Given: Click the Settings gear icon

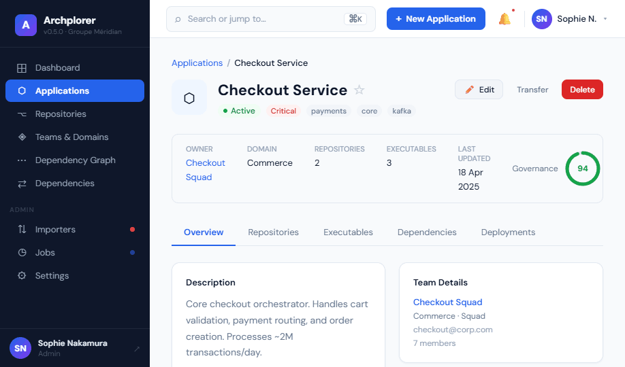Looking at the screenshot, I should point(22,275).
